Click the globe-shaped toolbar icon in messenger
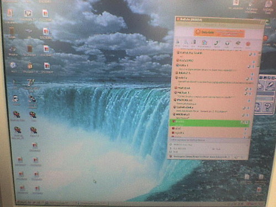 point(227,44)
